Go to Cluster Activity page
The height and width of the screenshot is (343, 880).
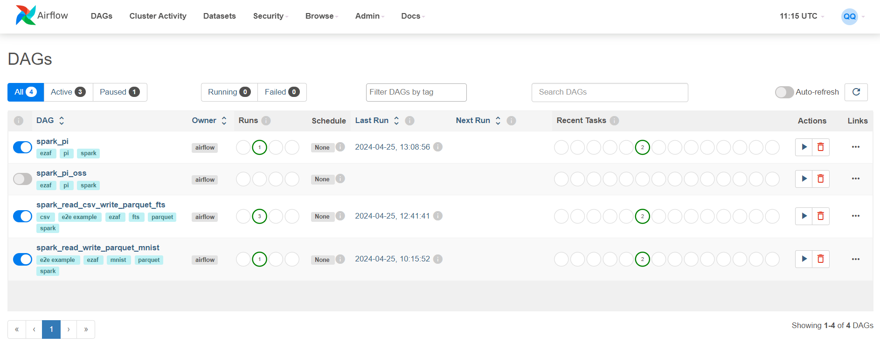click(158, 16)
